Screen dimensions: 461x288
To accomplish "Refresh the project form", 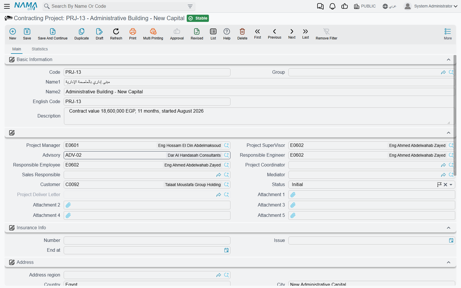I will [x=116, y=34].
